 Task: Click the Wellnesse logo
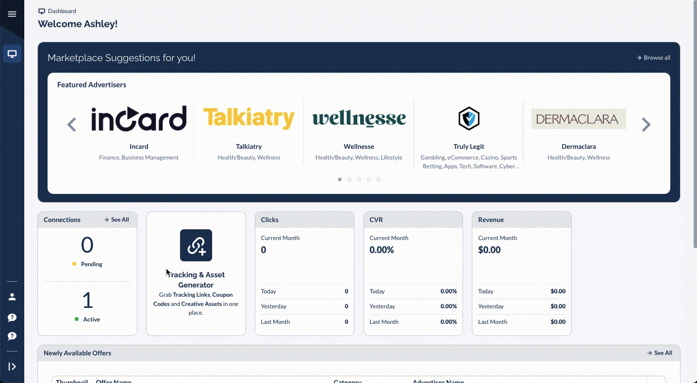[359, 119]
